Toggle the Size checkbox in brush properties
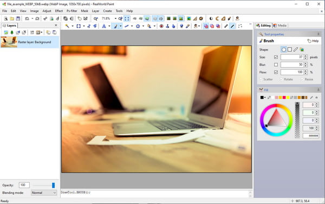Screen dimensions: 325x204 click(276, 57)
